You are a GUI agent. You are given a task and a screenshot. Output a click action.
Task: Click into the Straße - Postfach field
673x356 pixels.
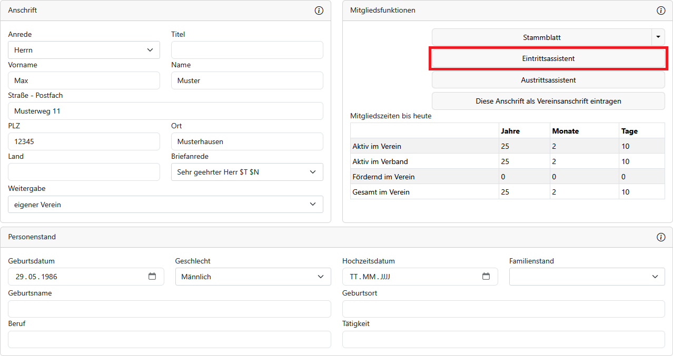[x=165, y=111]
